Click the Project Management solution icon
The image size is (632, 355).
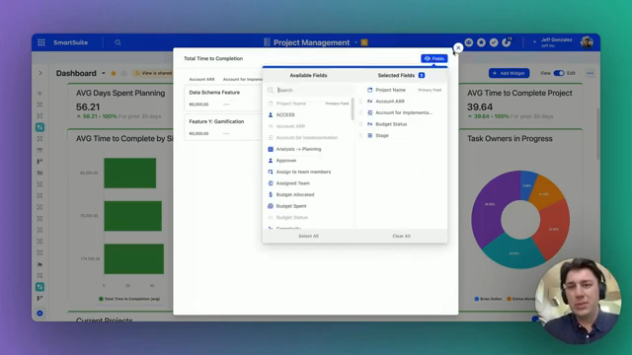[267, 42]
